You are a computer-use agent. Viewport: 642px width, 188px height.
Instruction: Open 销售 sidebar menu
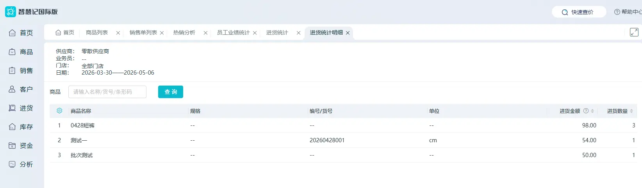click(21, 71)
